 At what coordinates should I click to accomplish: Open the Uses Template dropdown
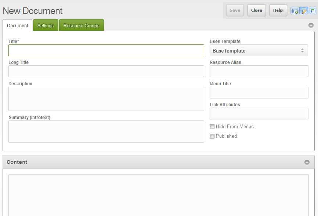point(259,51)
